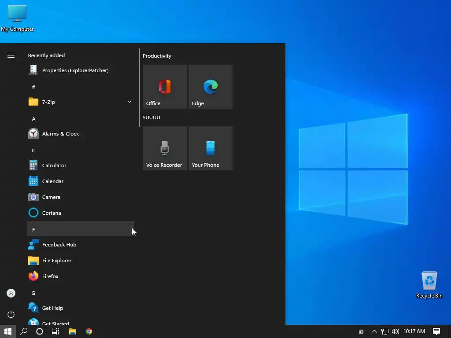This screenshot has height=338, width=451.
Task: Open network status tray icon
Action: pyautogui.click(x=385, y=331)
